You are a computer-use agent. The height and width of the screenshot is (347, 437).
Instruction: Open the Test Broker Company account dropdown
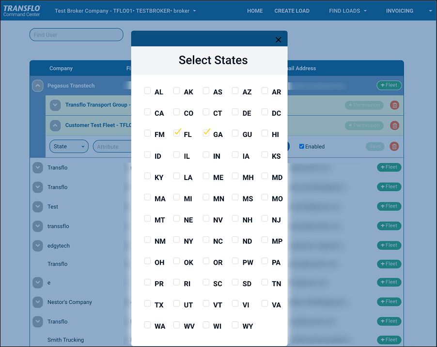coord(125,11)
